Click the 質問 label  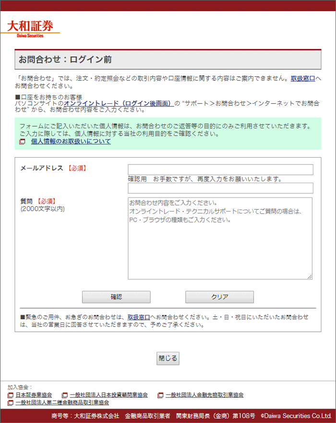pos(26,201)
